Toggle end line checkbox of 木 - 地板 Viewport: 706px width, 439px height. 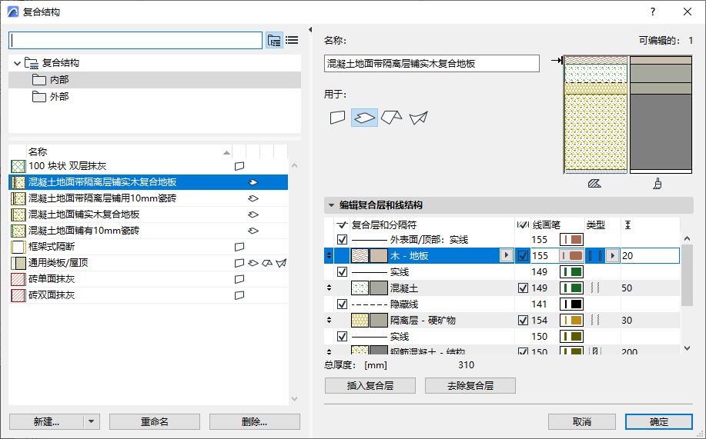tap(523, 256)
